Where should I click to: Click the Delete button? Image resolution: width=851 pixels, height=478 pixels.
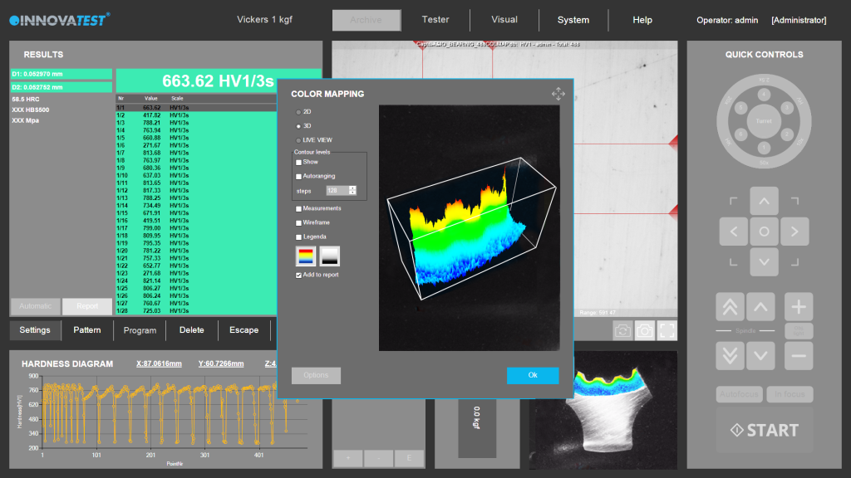click(x=192, y=330)
